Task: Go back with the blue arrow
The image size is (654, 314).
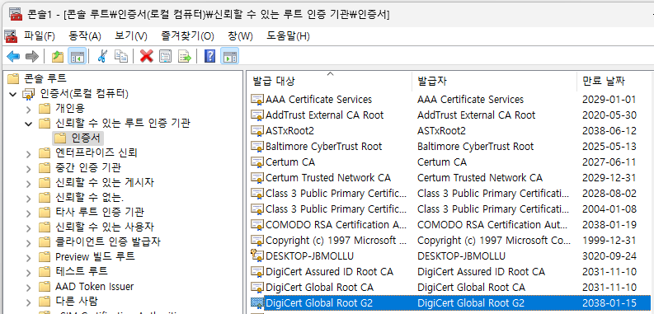Action: coord(13,56)
